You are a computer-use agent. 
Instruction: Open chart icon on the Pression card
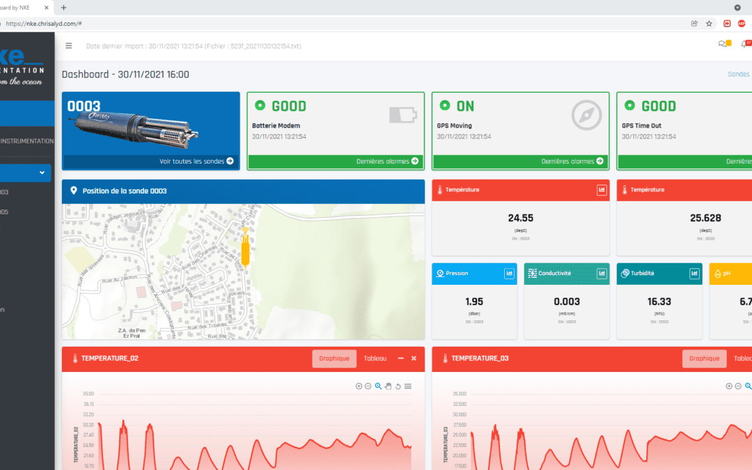509,274
